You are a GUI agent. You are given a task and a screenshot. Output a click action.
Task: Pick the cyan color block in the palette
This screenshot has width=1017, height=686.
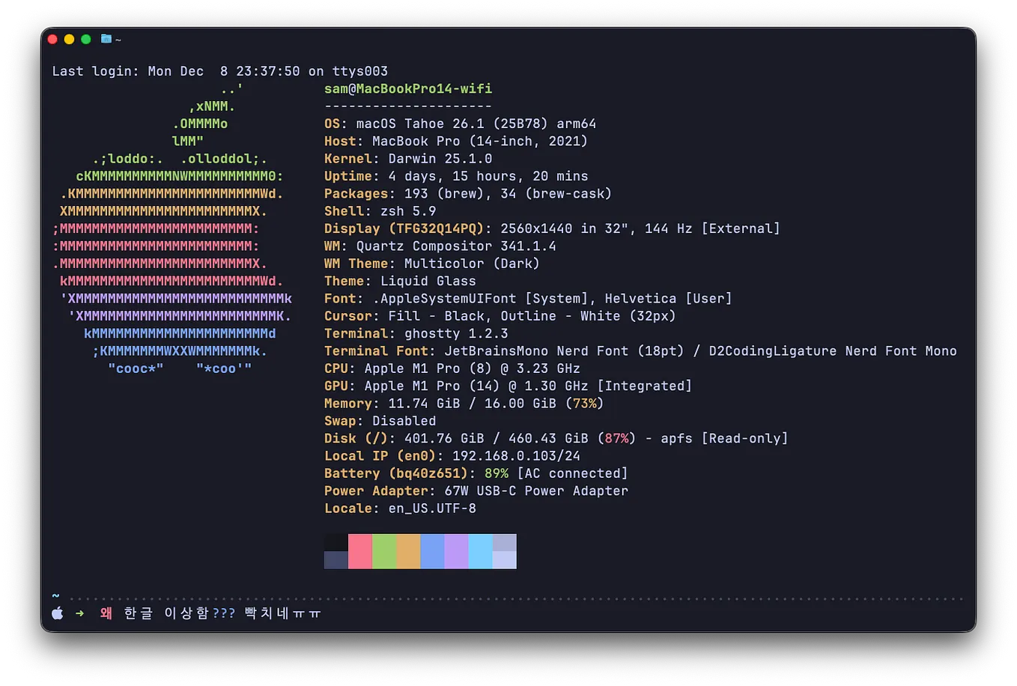coord(480,551)
